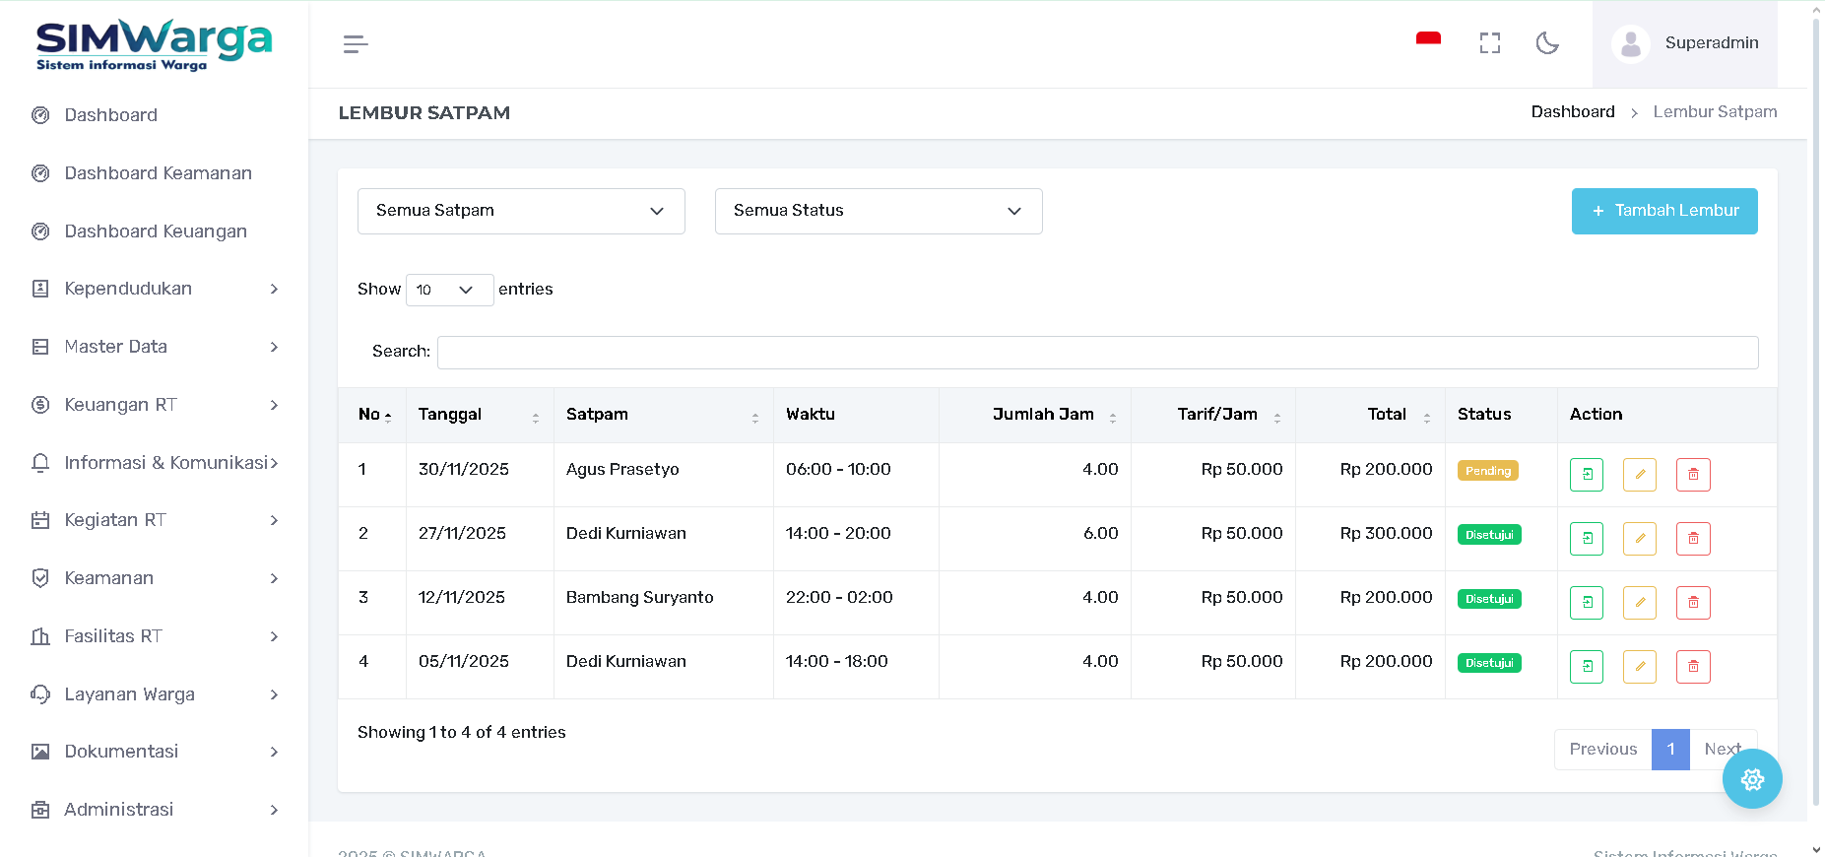Screen dimensions: 1825x857
Task: Click the pencil edit icon for Agus Prasetyo
Action: click(x=1639, y=474)
